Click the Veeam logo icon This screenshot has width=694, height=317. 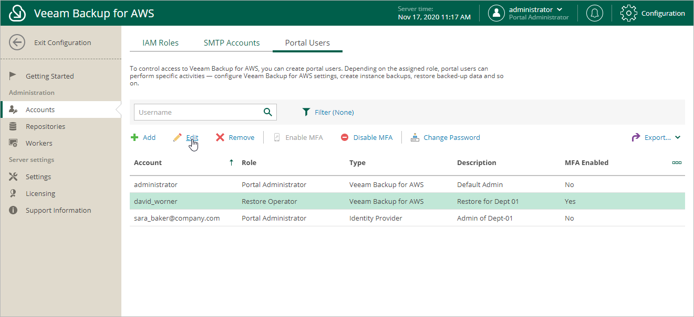pos(17,13)
